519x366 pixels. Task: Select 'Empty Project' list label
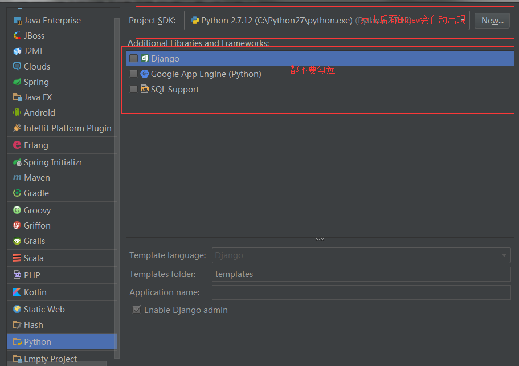pyautogui.click(x=50, y=359)
